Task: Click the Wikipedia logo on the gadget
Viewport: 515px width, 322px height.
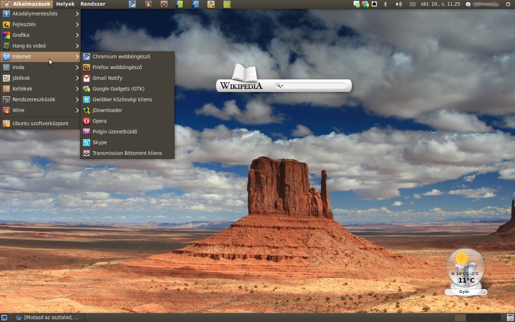Action: click(x=241, y=86)
